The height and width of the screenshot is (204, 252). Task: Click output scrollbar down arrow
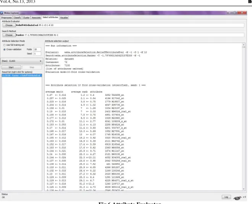[244, 189]
